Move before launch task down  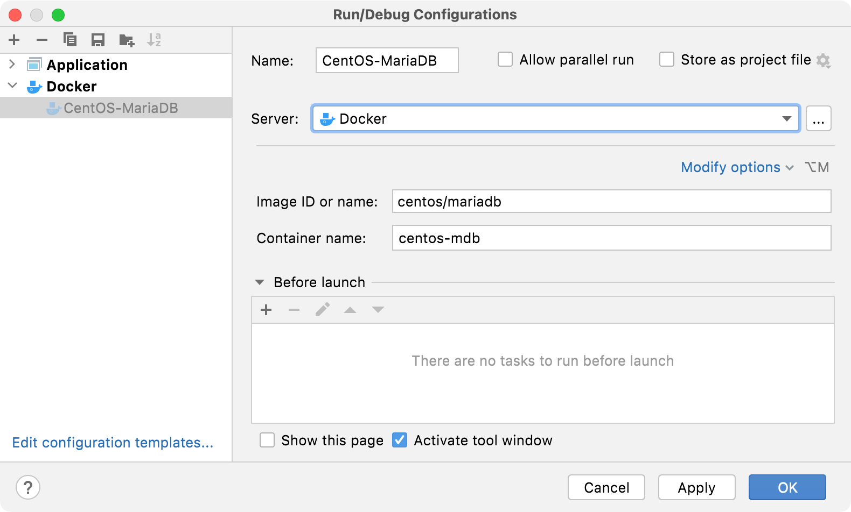pos(378,310)
